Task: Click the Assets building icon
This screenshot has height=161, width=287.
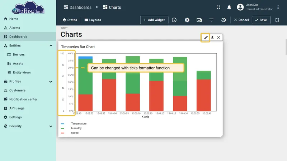Action: tap(9, 64)
